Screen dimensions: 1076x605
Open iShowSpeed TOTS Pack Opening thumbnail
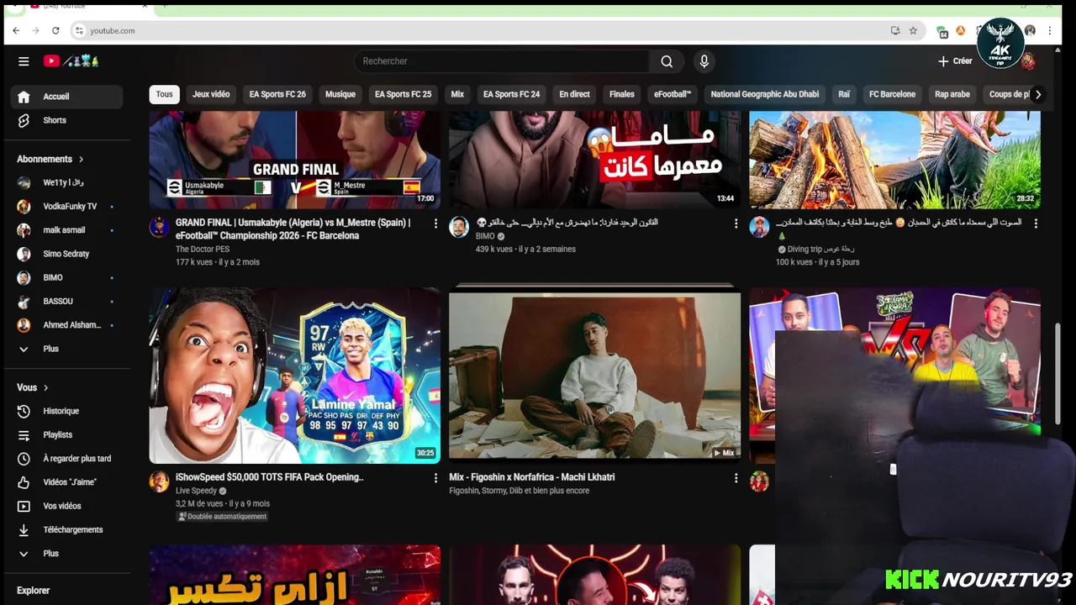click(295, 376)
